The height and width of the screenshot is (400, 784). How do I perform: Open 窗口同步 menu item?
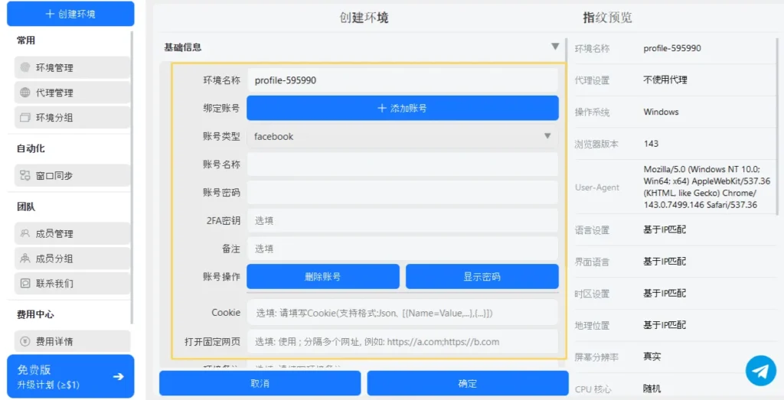coord(73,175)
